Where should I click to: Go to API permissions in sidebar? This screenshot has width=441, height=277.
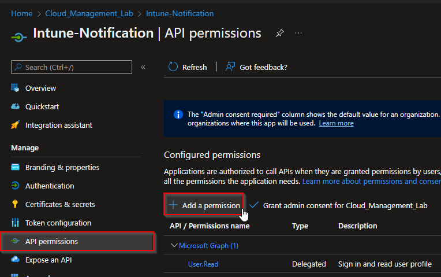(51, 241)
